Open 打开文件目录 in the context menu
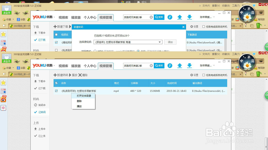 pos(84,96)
